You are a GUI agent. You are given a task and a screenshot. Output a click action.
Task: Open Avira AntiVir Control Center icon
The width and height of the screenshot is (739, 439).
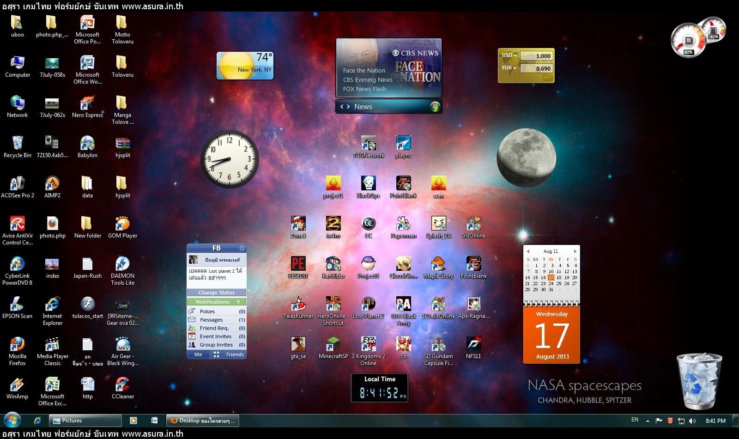coord(18,231)
